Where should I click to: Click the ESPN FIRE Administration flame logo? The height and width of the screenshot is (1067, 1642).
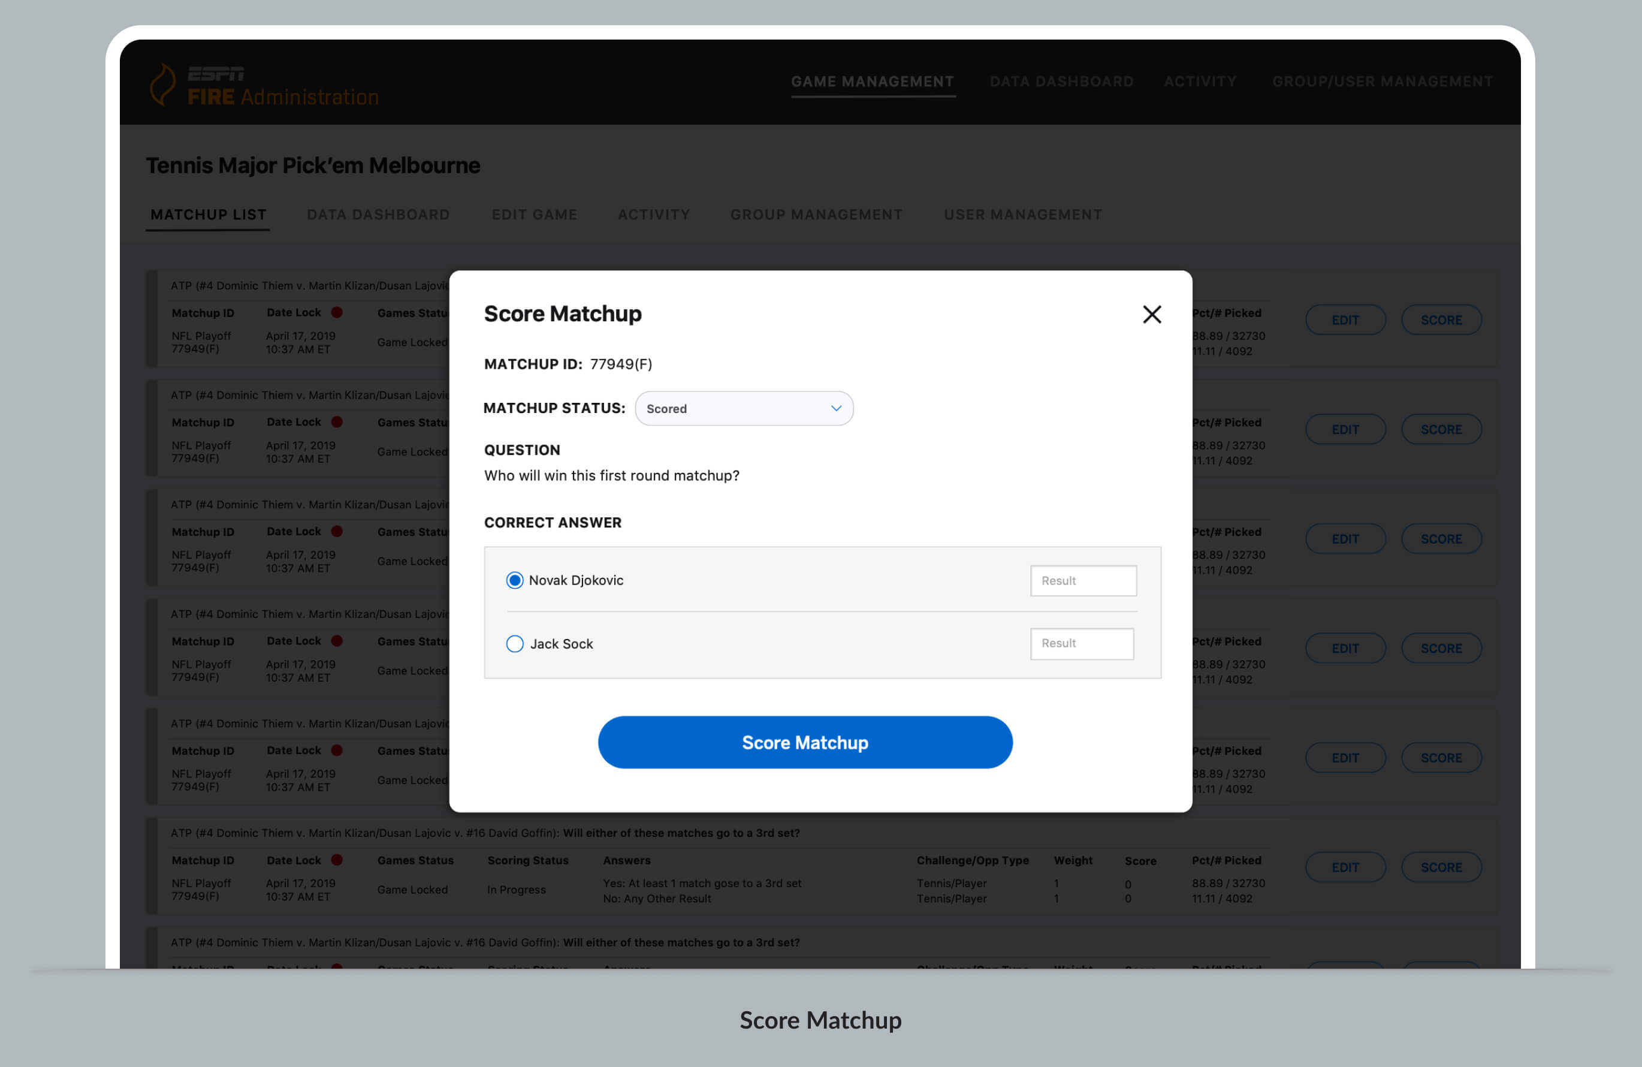164,85
